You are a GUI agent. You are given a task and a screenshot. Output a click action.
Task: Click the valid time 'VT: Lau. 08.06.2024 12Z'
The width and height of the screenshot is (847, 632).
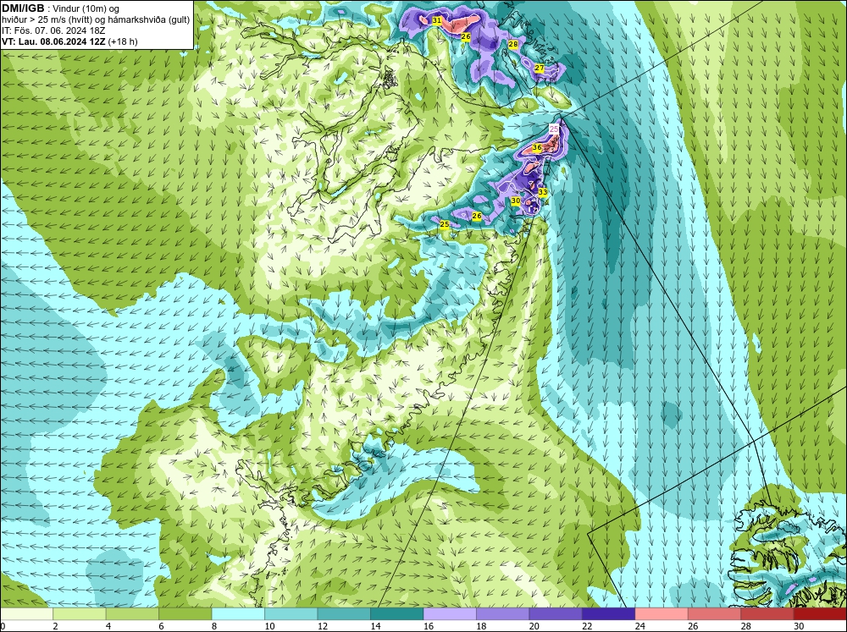tap(54, 41)
